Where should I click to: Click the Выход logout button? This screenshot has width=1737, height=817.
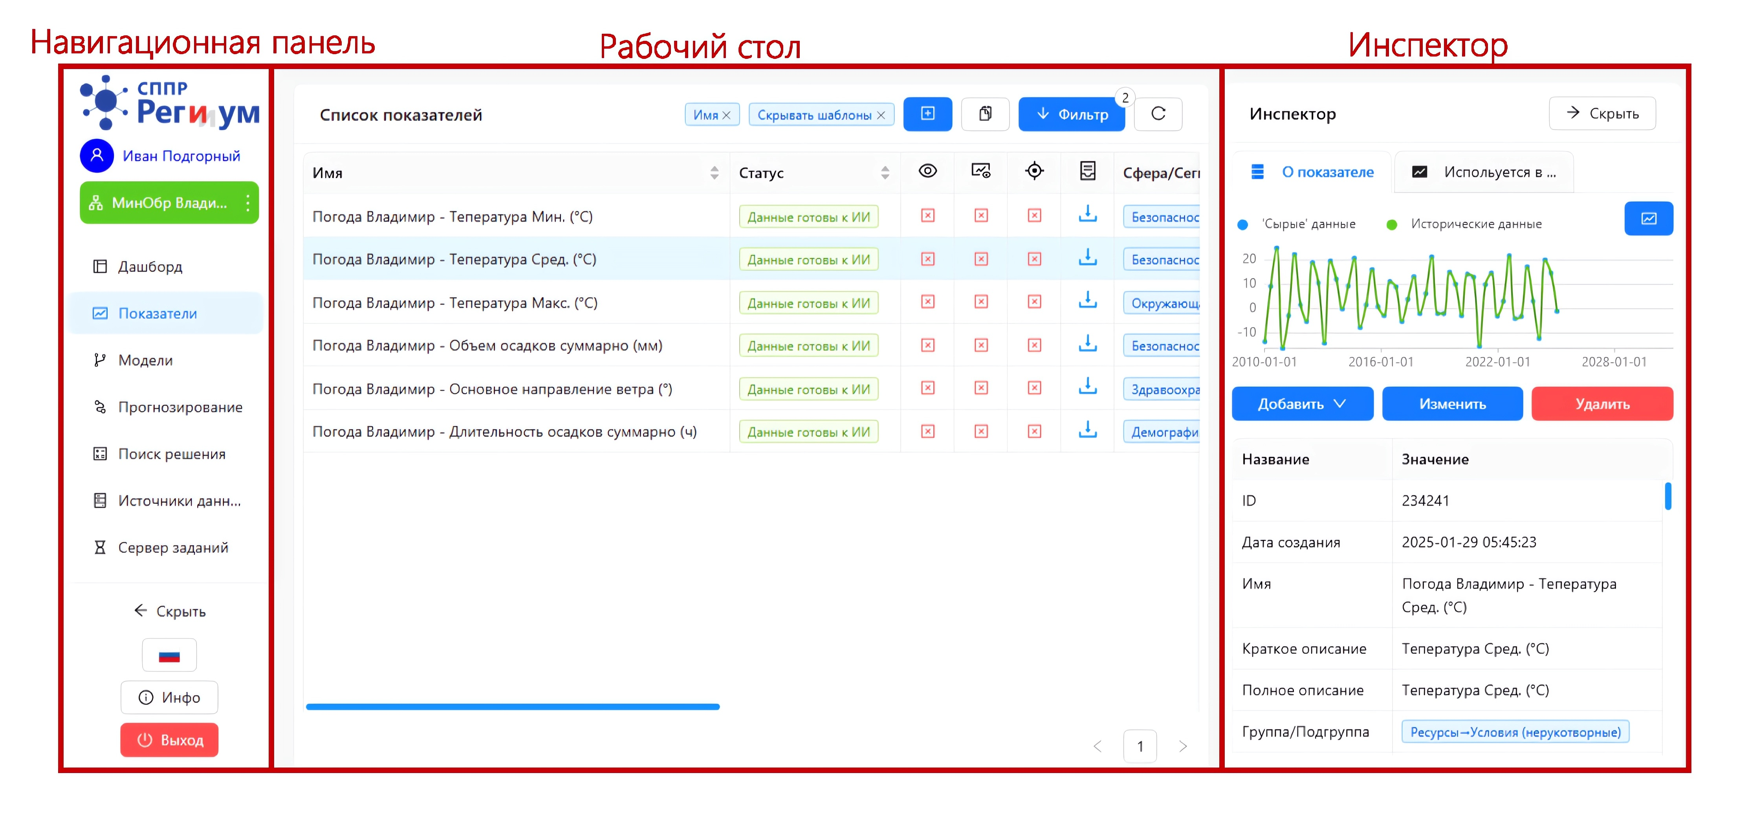pos(169,740)
